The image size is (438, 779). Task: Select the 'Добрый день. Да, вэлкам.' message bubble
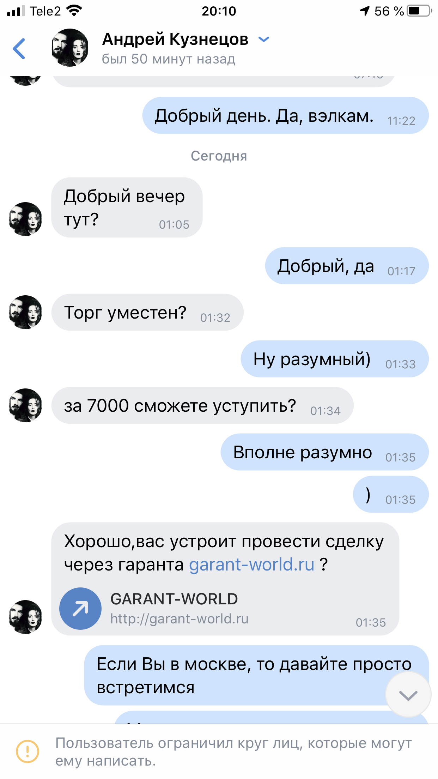pyautogui.click(x=286, y=115)
